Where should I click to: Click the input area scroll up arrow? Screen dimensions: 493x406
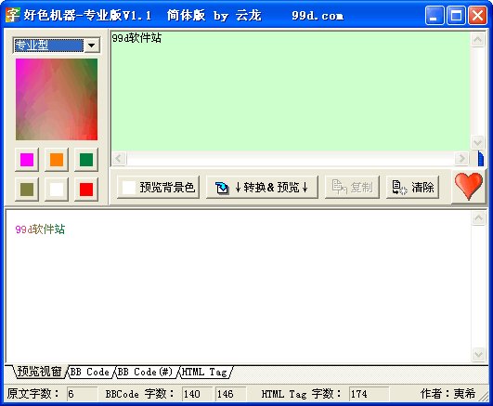(477, 40)
